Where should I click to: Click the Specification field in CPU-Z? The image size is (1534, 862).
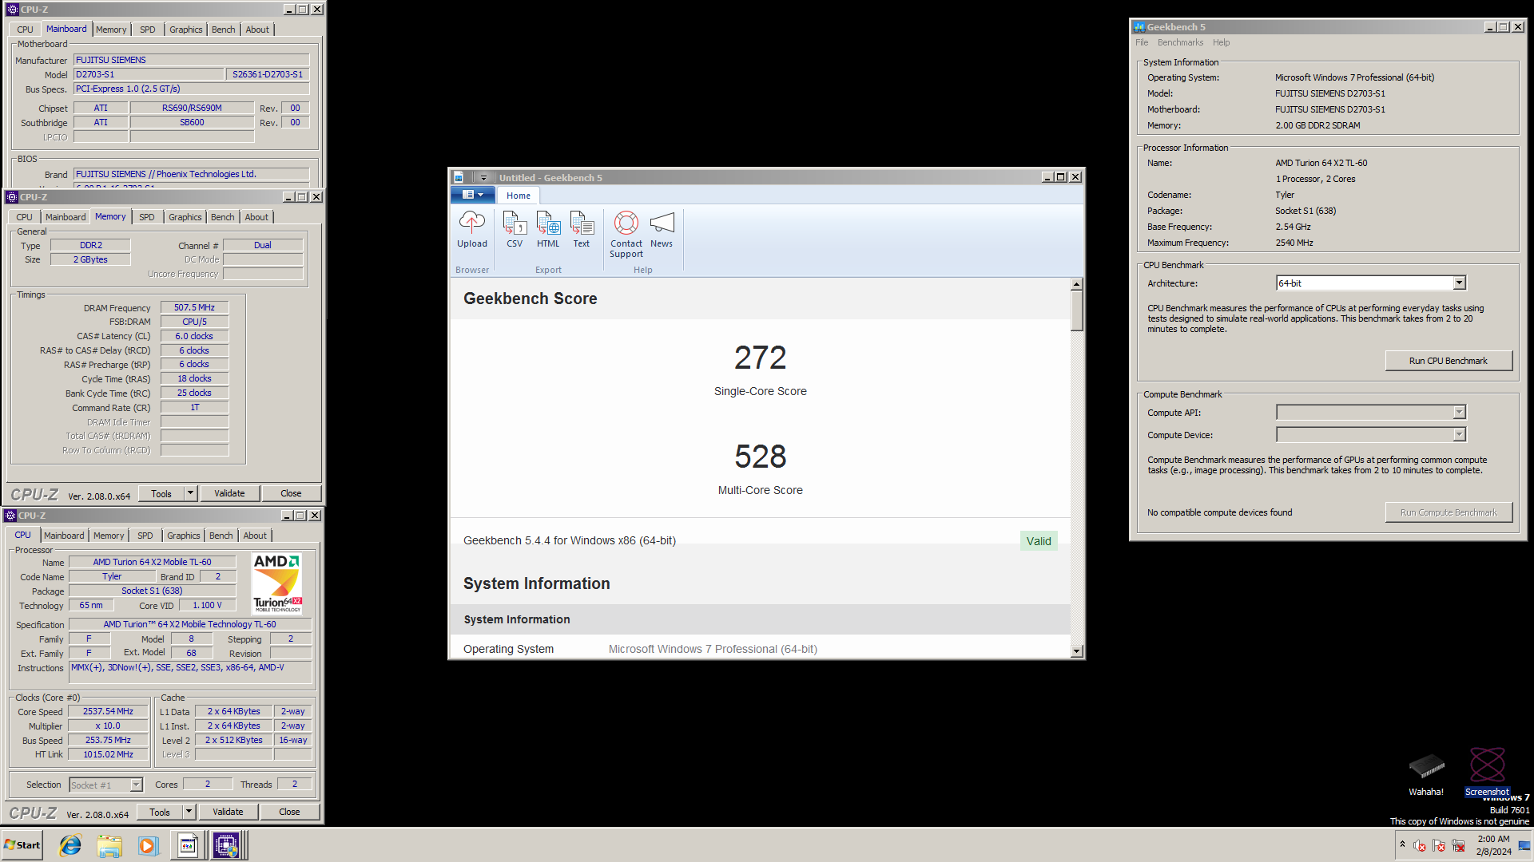coord(189,624)
